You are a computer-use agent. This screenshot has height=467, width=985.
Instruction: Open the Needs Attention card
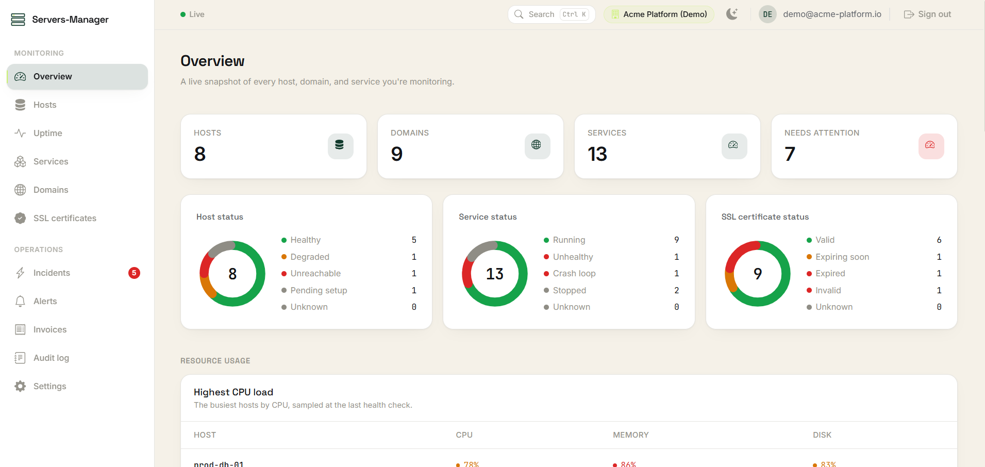click(864, 146)
